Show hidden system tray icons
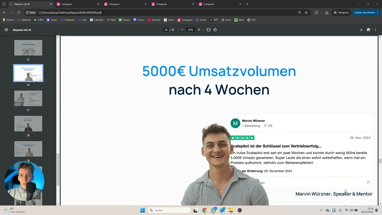The image size is (382, 215). [x=321, y=210]
